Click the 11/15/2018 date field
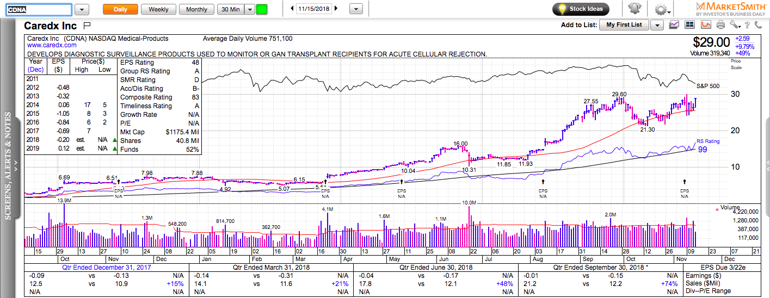Image resolution: width=770 pixels, height=298 pixels. click(313, 9)
